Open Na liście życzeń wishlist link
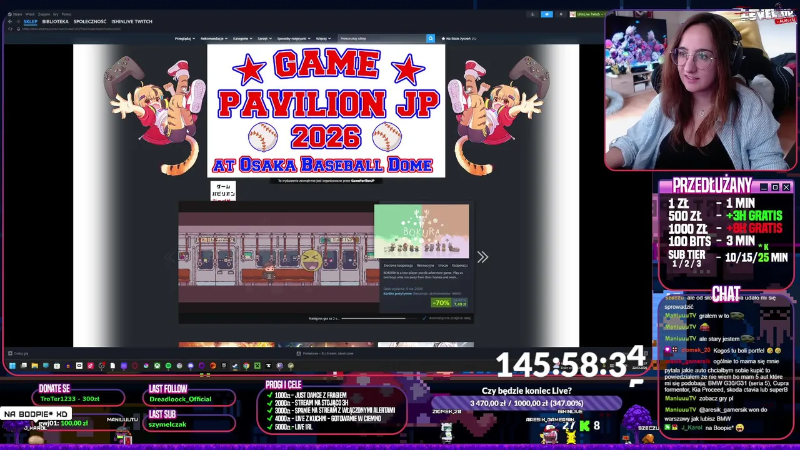Screen dimensions: 800x450 pyautogui.click(x=459, y=39)
